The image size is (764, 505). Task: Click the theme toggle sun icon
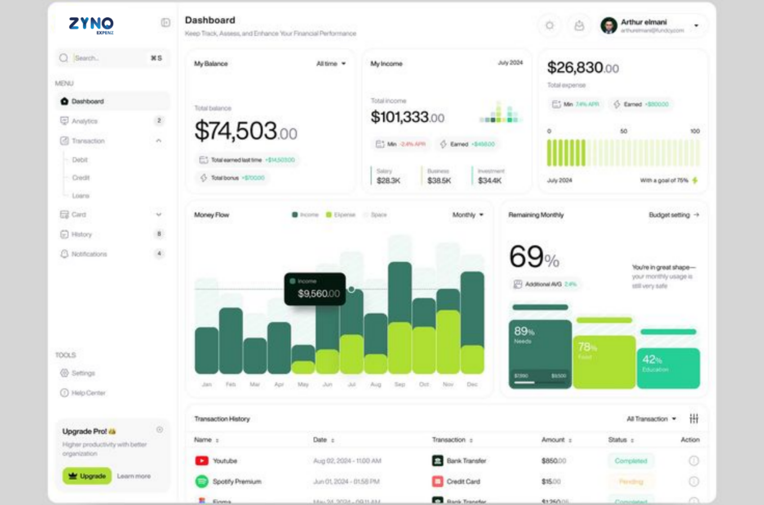550,26
